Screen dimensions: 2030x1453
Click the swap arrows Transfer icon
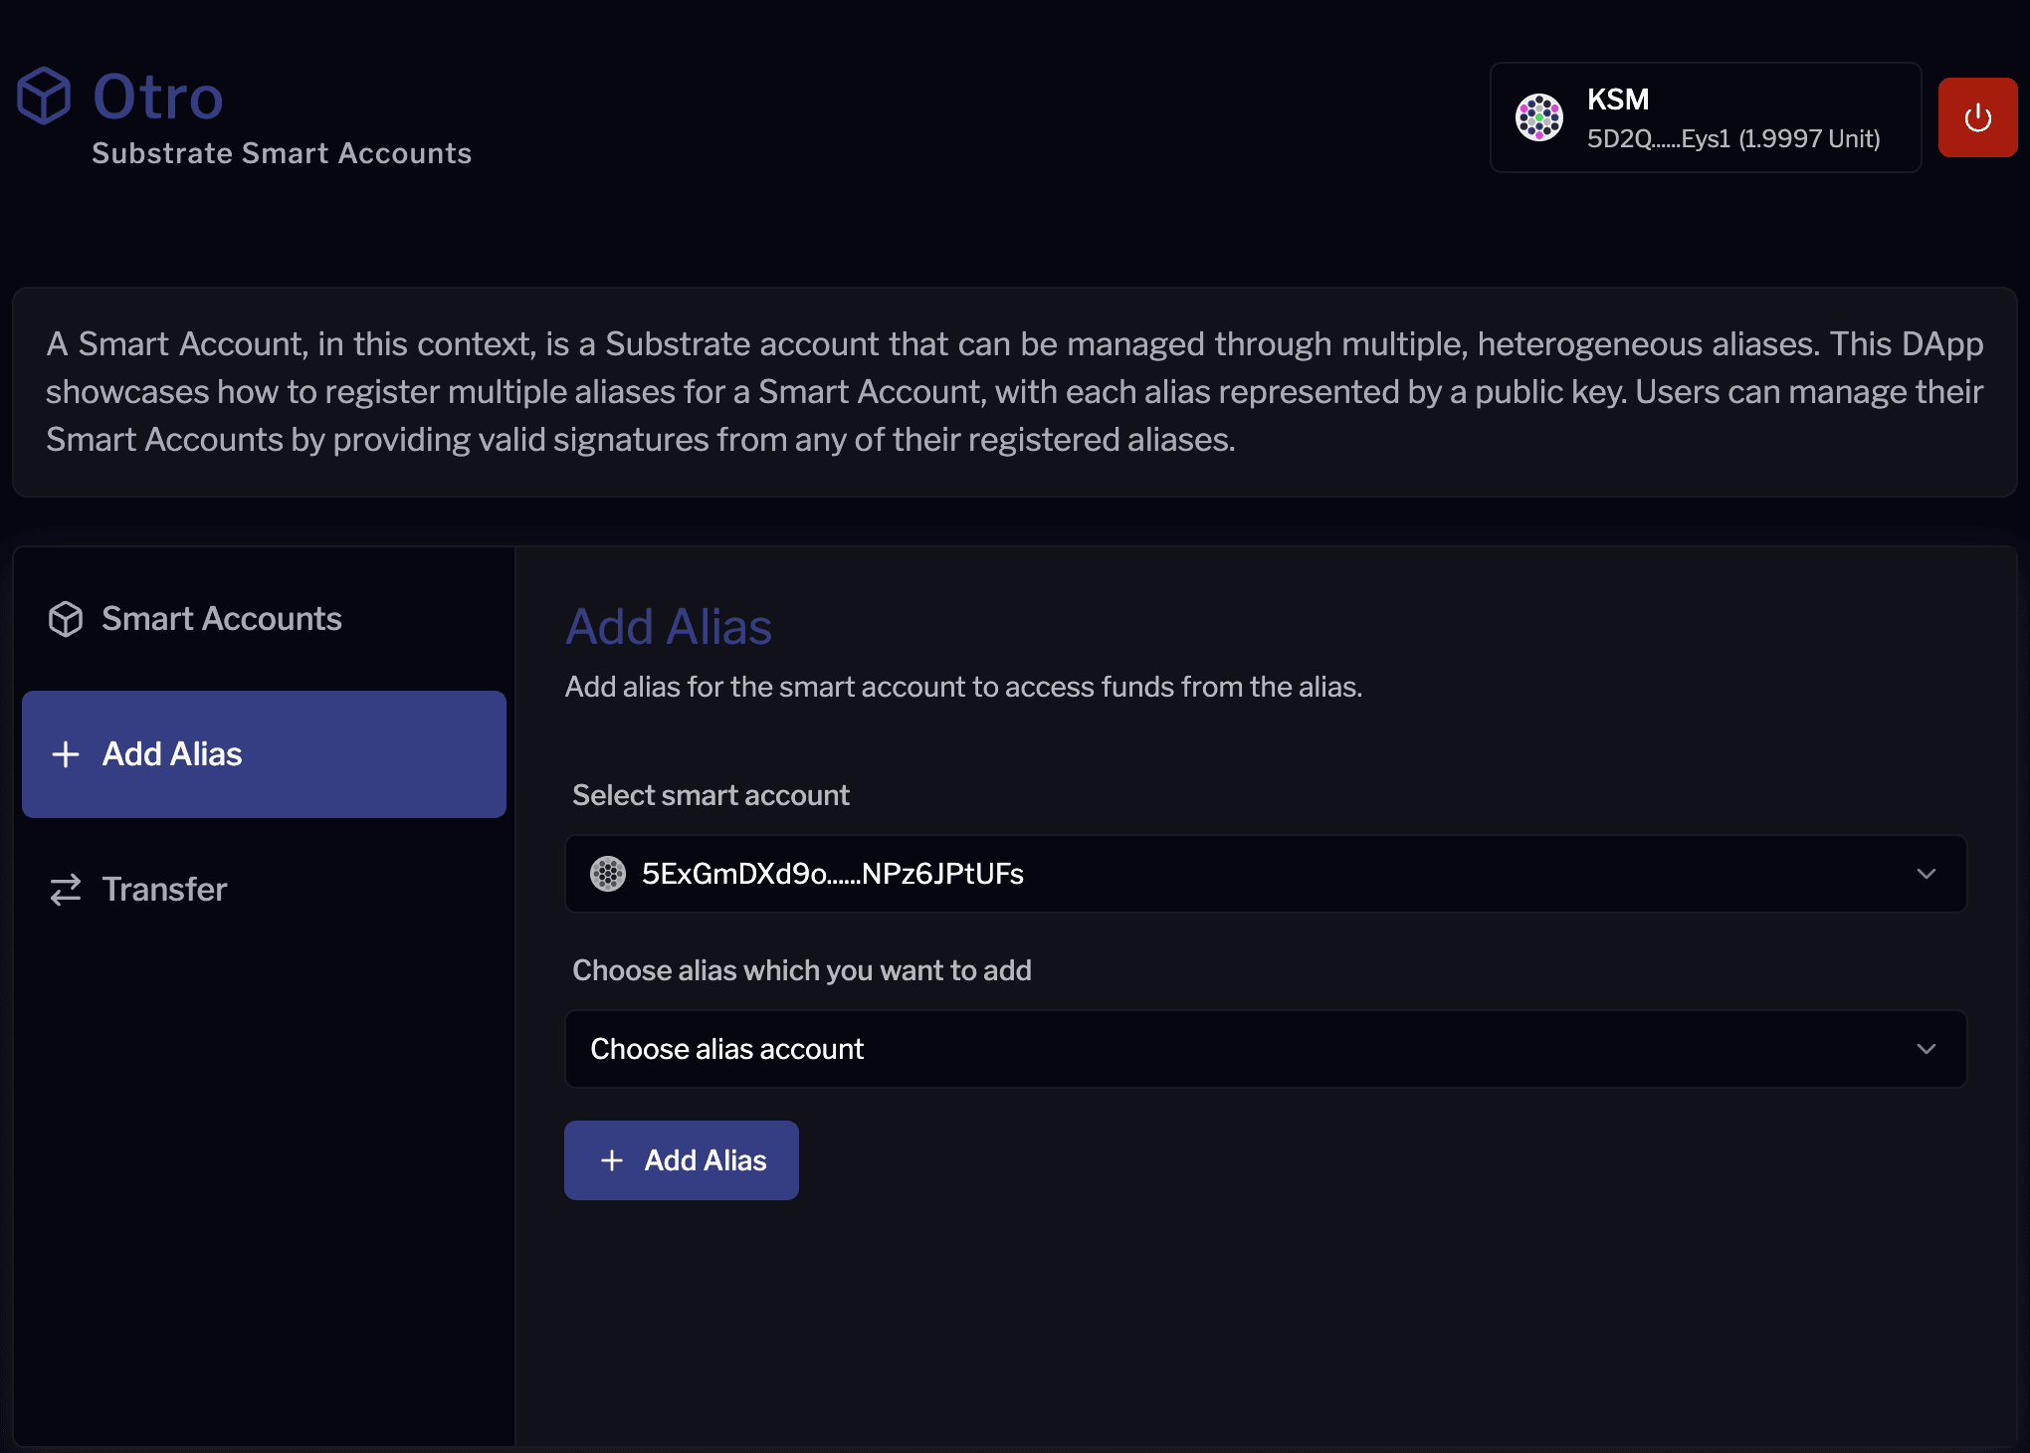[x=66, y=890]
